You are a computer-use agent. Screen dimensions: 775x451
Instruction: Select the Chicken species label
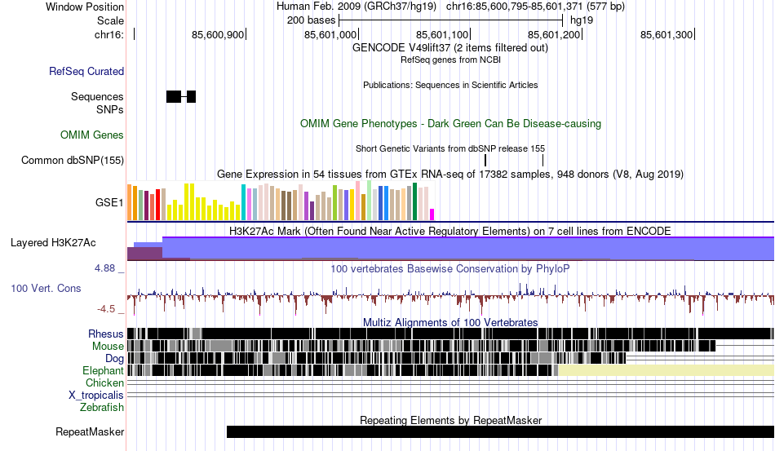[104, 382]
